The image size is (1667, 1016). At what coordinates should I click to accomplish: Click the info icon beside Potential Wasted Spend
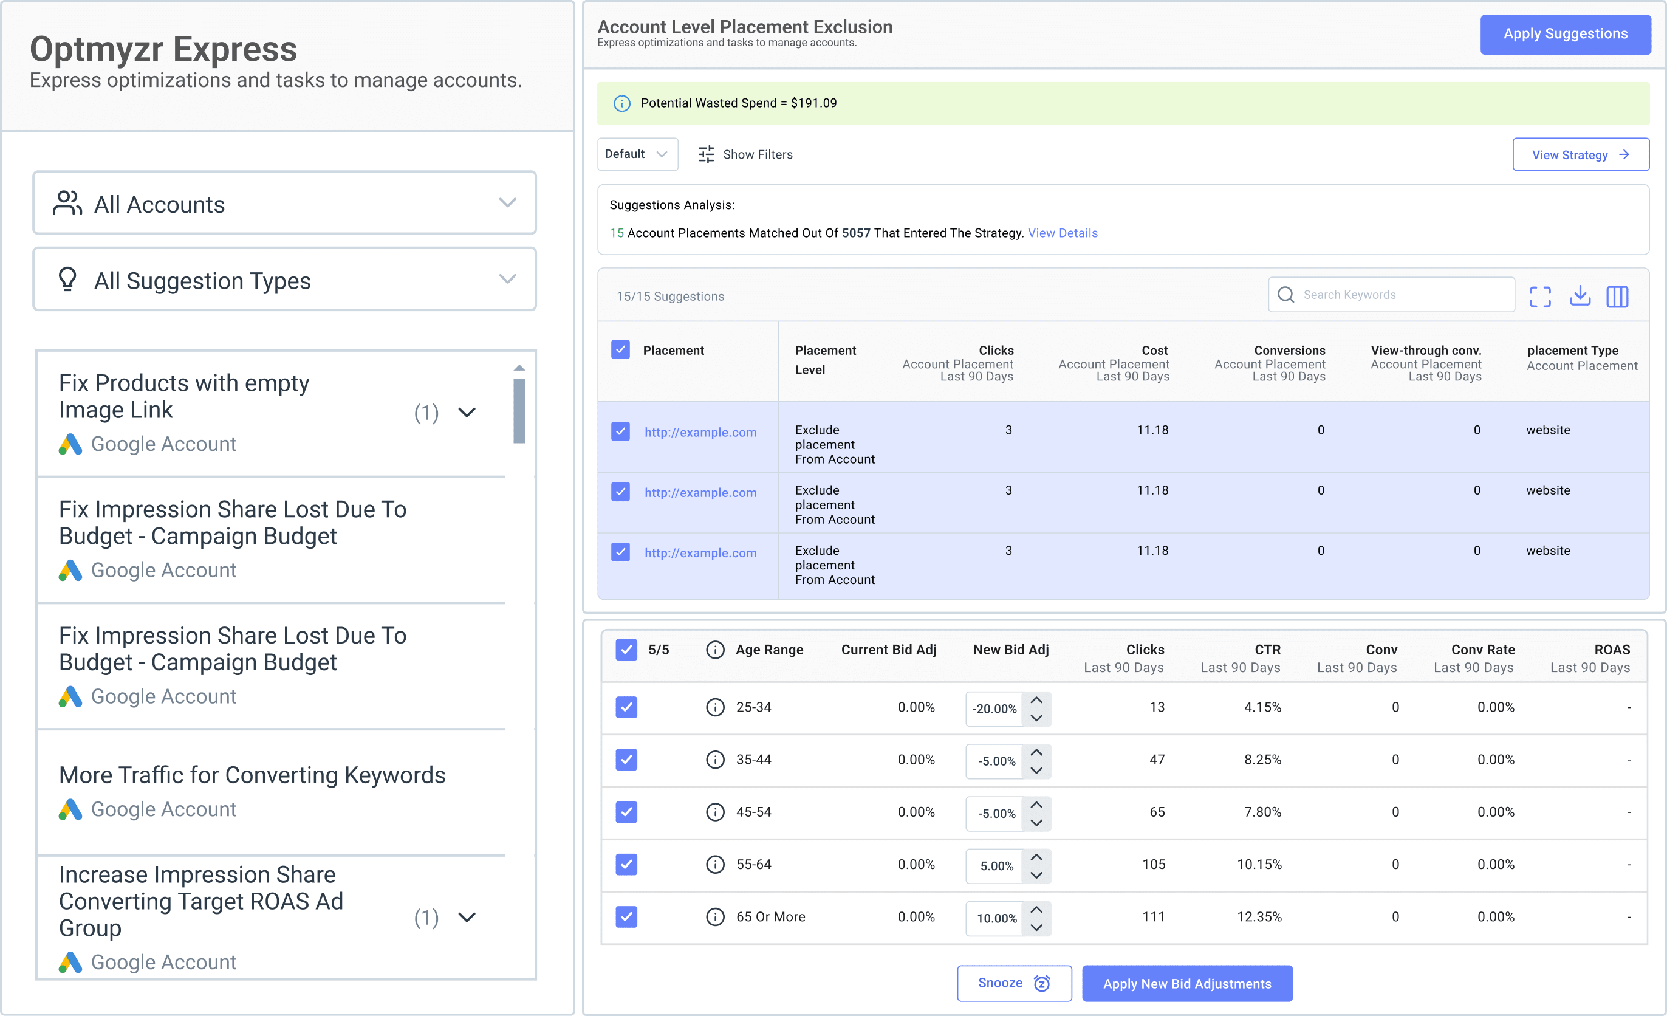(x=621, y=103)
